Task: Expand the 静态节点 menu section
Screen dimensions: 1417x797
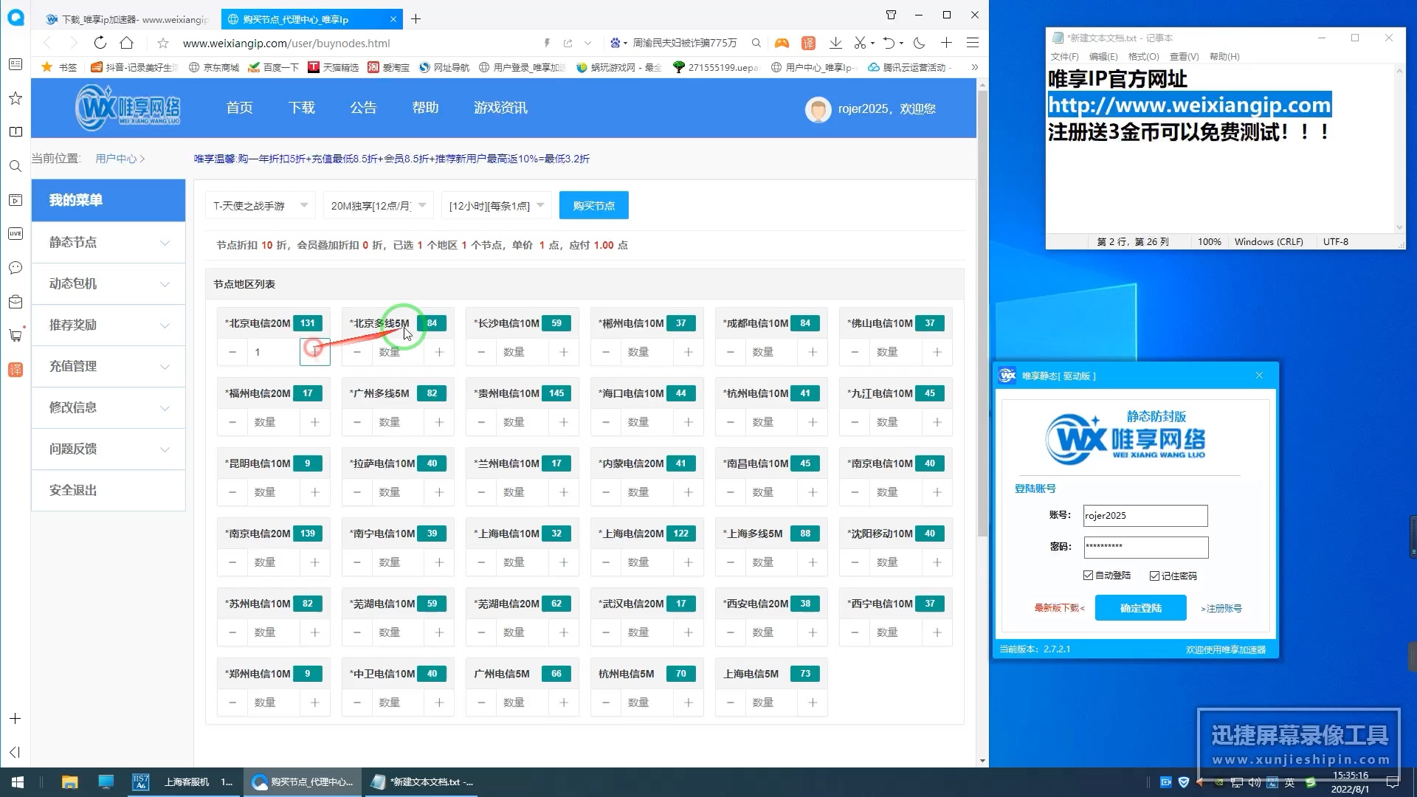Action: [108, 242]
